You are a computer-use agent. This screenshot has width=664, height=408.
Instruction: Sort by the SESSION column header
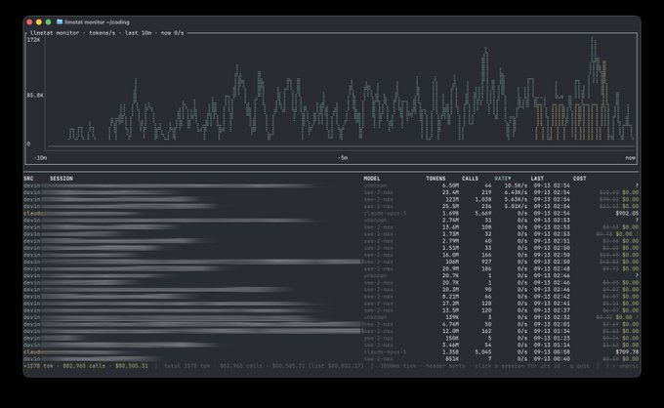pos(62,179)
